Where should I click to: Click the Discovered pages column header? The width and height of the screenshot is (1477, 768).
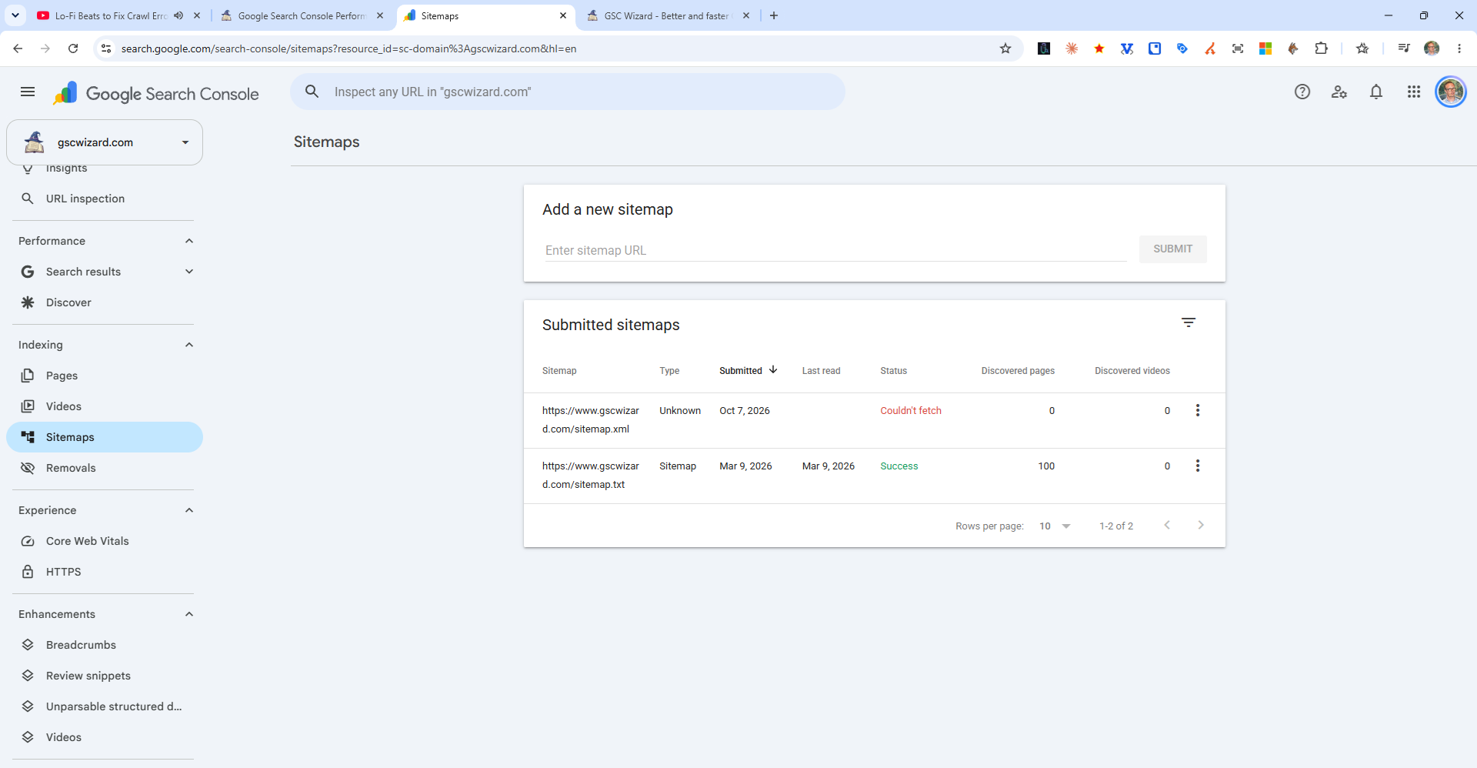pos(1018,371)
